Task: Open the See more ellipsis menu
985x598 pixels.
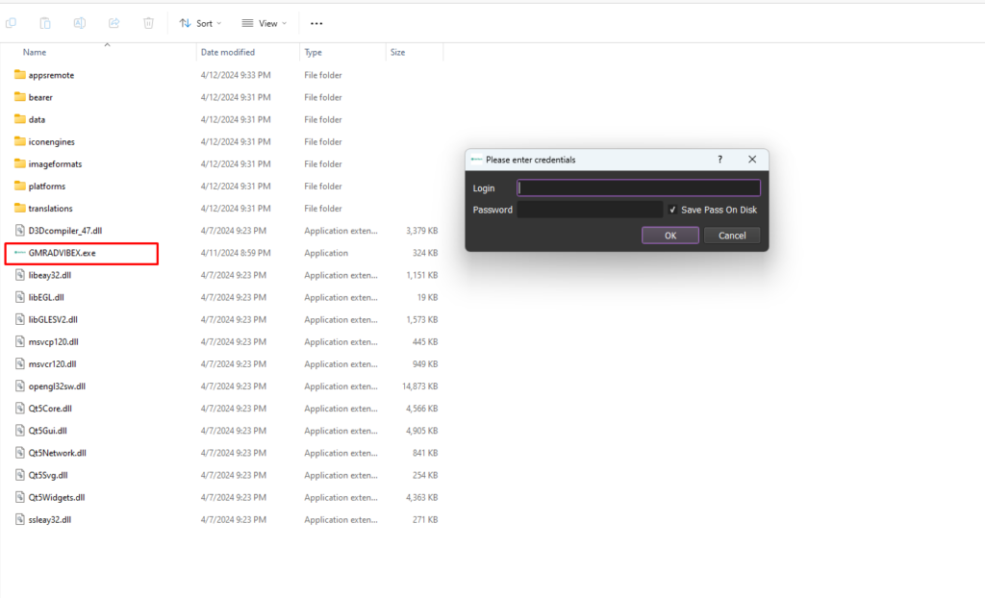Action: click(316, 23)
